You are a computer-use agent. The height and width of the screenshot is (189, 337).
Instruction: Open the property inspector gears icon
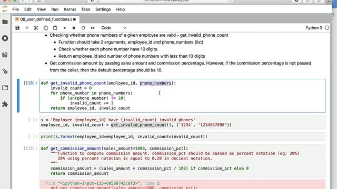5,71
